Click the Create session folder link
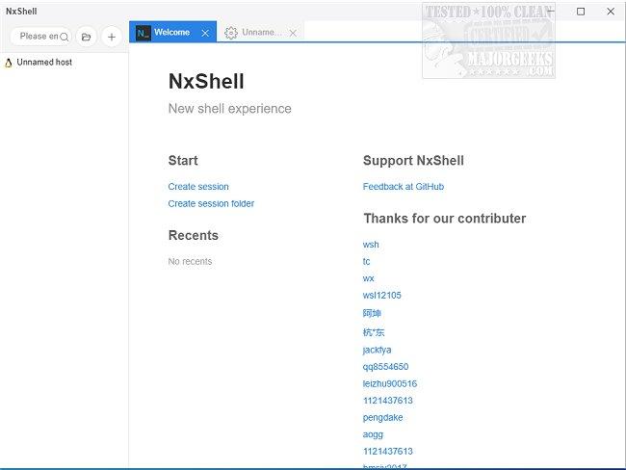 [x=211, y=204]
